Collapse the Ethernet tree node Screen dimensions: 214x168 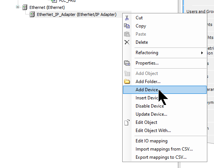17,7
